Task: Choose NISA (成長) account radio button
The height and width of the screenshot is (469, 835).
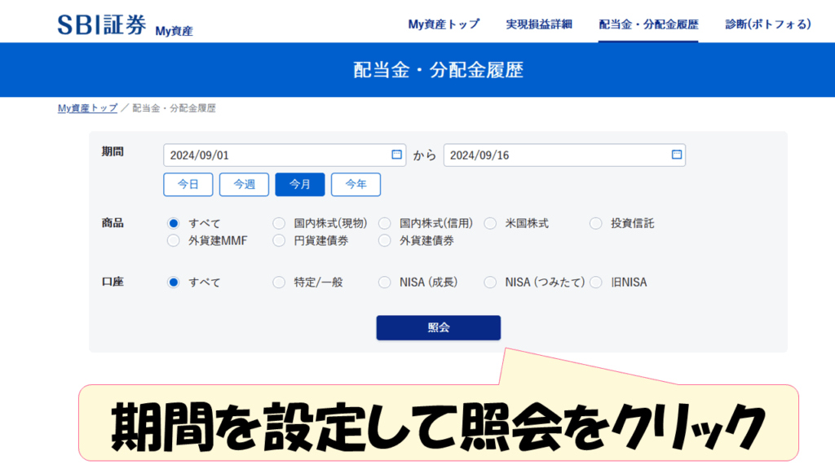Action: click(x=385, y=283)
